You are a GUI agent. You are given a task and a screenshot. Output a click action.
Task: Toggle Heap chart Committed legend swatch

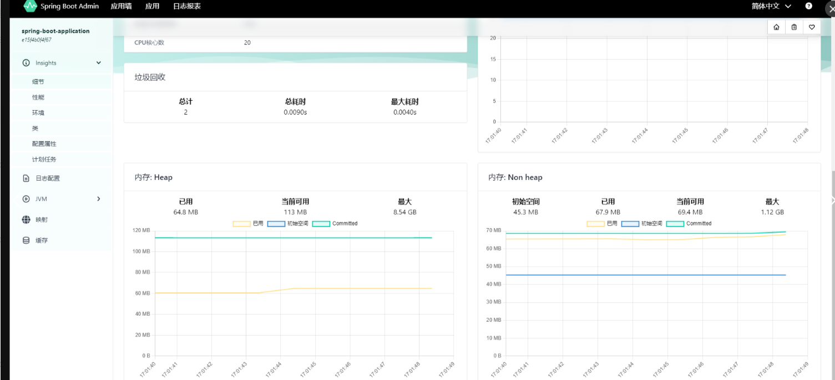(321, 224)
